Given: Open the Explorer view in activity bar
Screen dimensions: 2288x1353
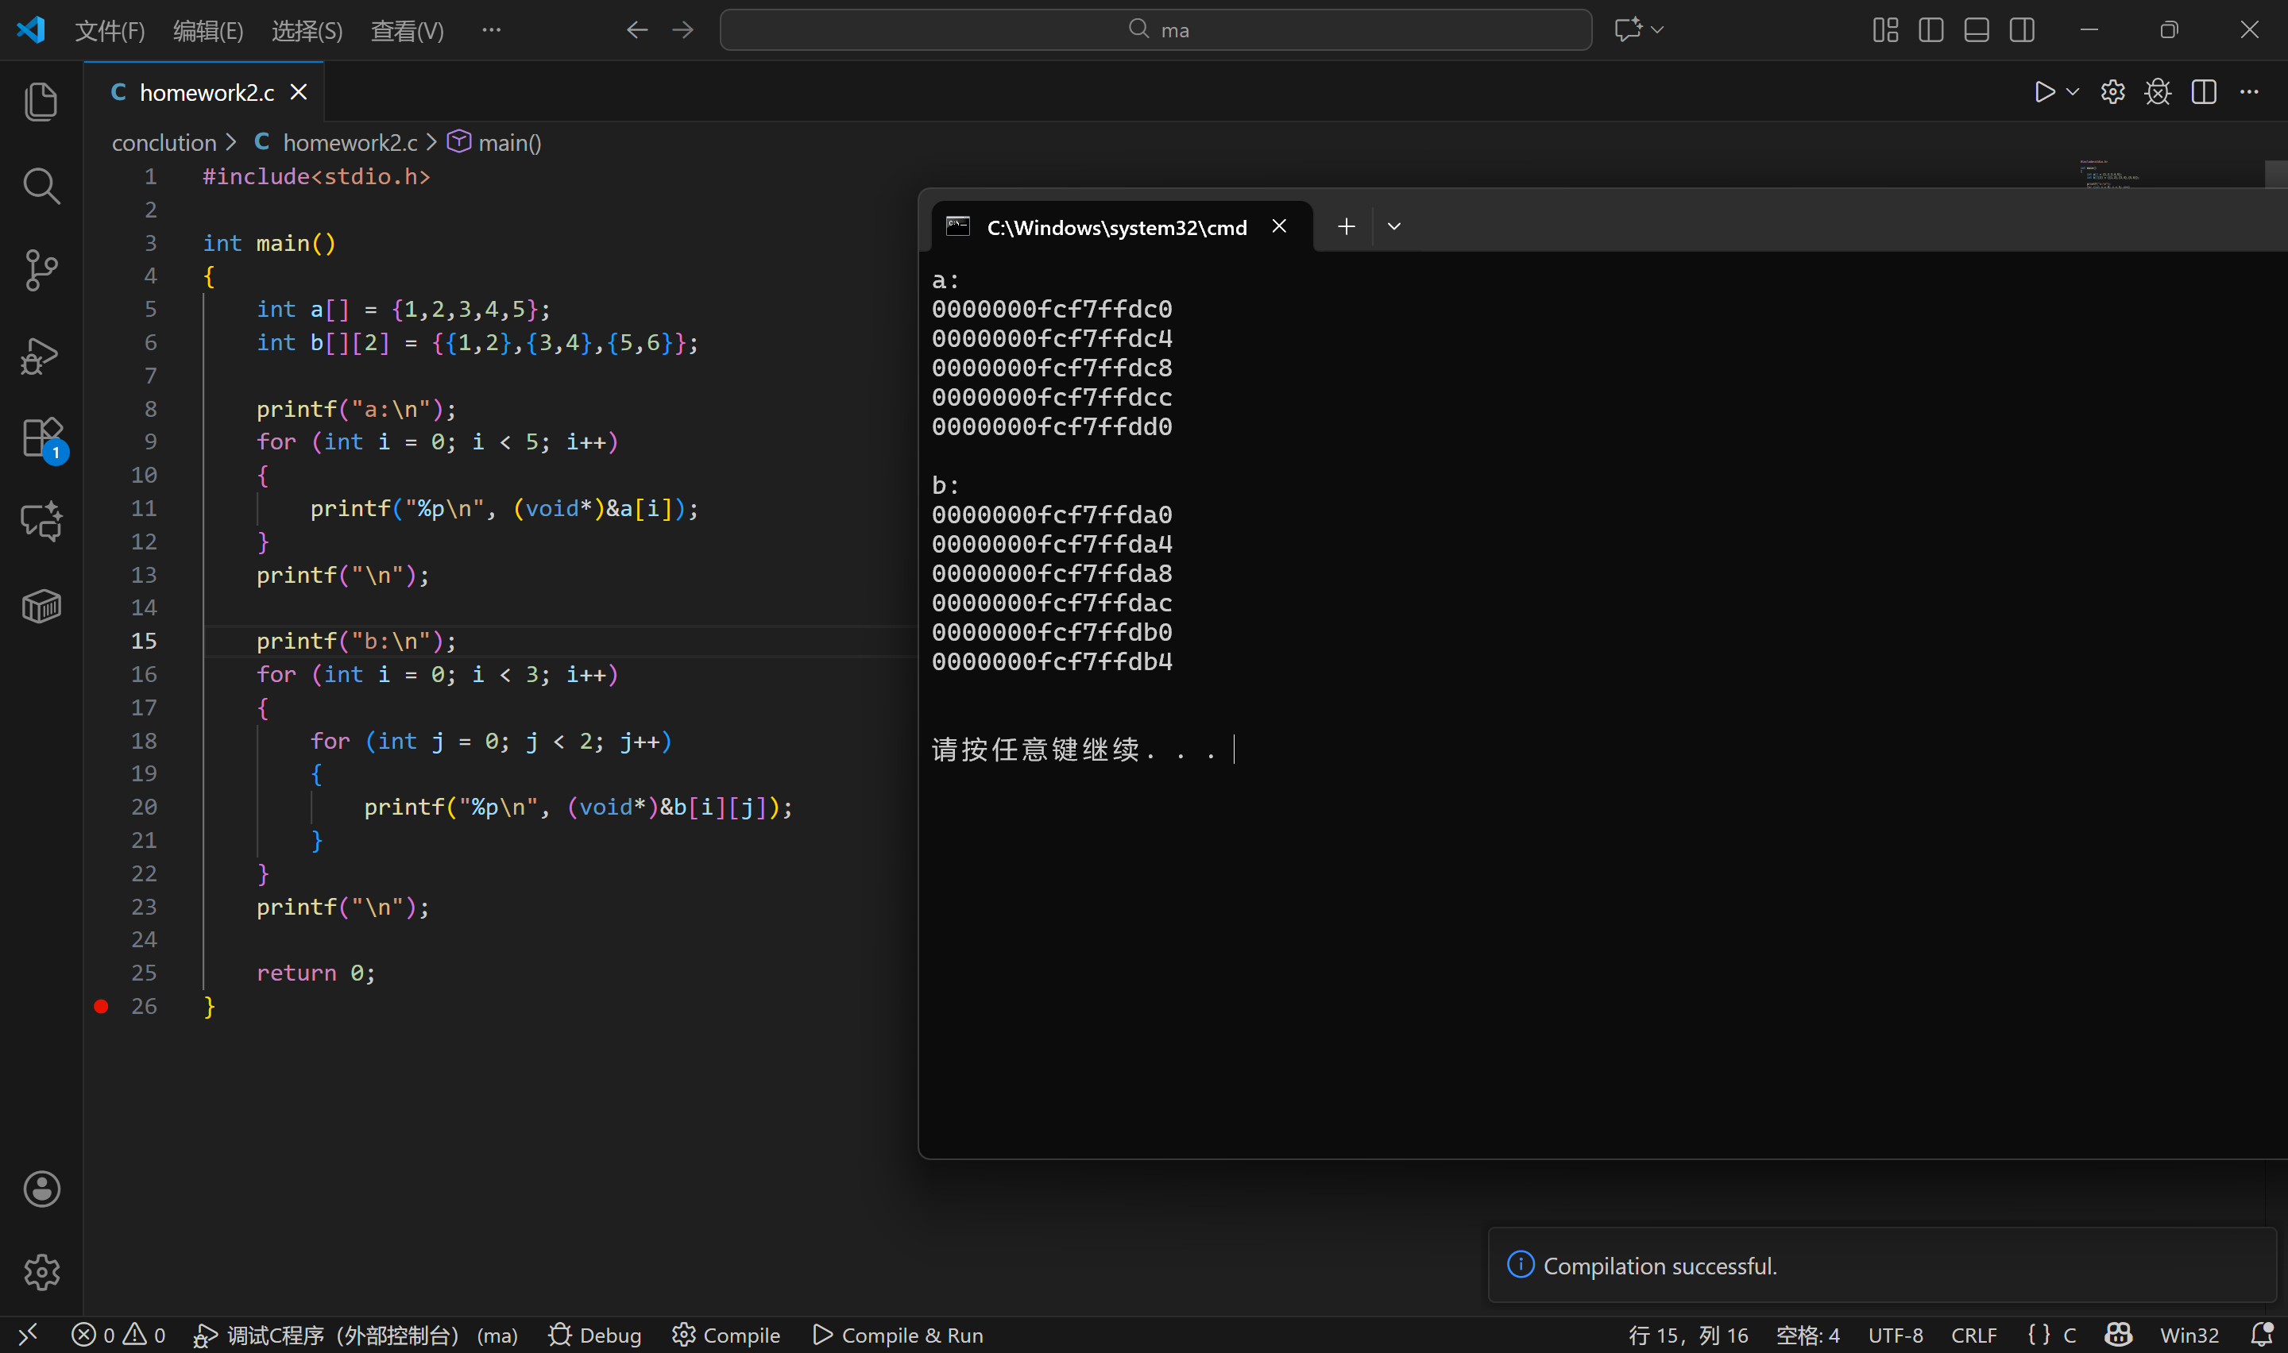Looking at the screenshot, I should click(x=41, y=101).
